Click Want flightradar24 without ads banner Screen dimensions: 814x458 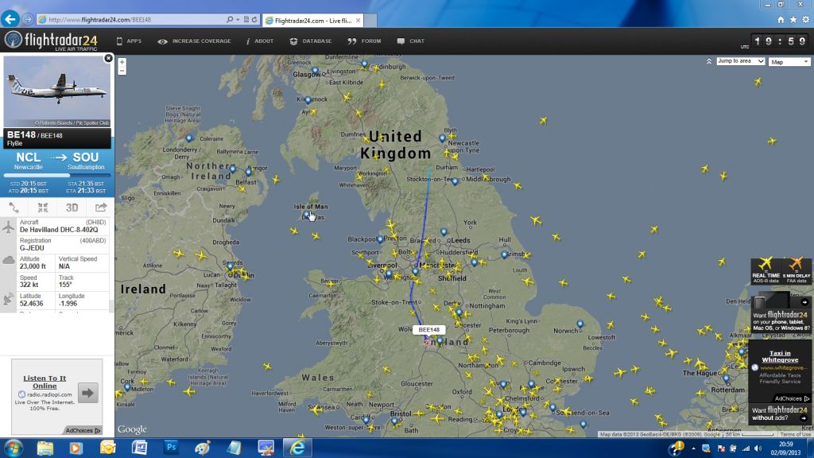(780, 413)
